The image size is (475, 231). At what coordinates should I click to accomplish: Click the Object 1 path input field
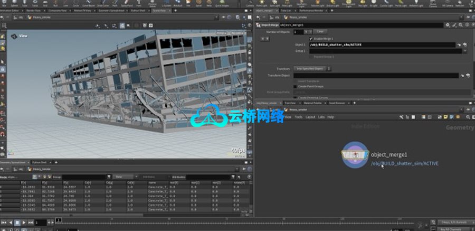(376, 45)
